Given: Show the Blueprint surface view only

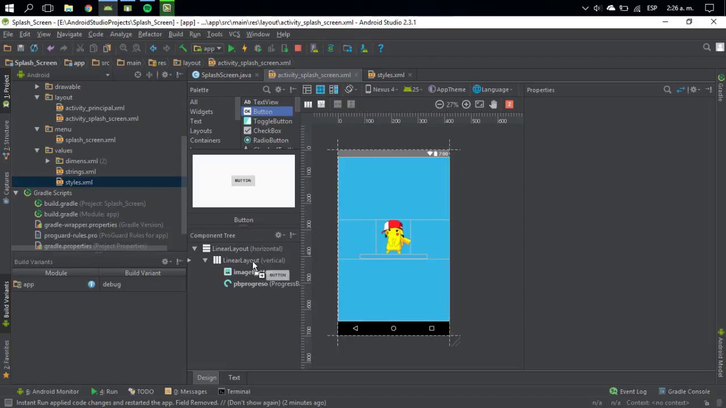Looking at the screenshot, I should (320, 90).
